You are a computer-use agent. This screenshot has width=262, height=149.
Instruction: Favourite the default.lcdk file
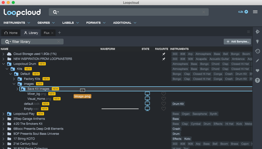click(164, 104)
